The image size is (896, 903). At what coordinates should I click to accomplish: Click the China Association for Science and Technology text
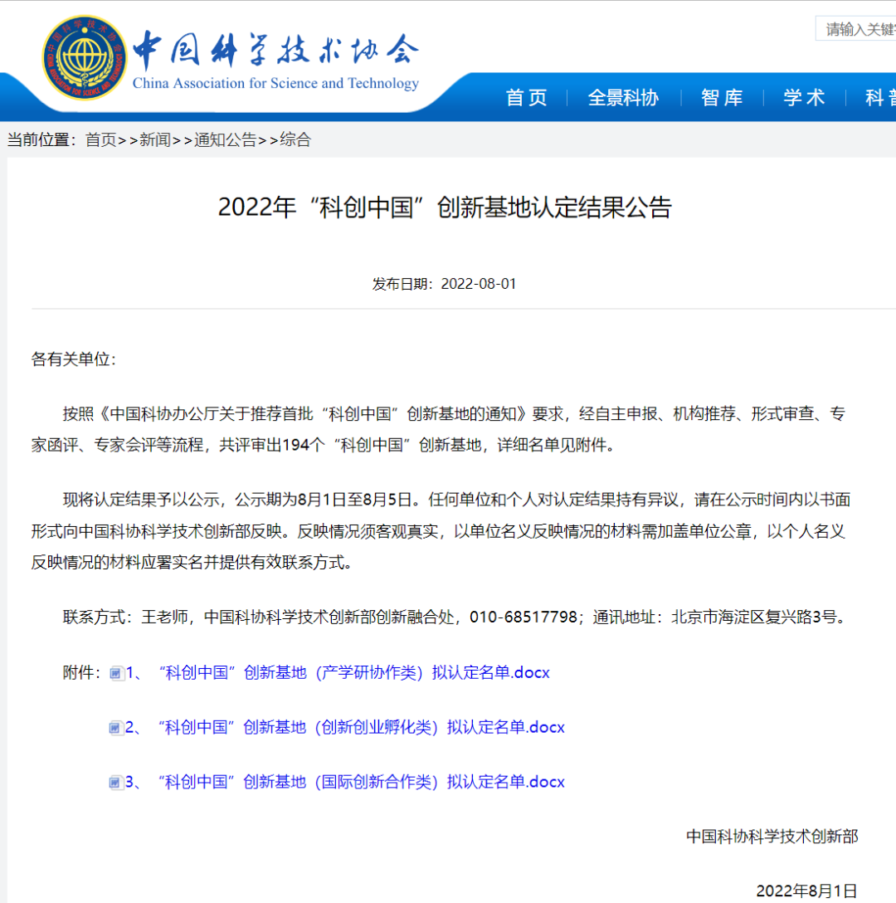[275, 84]
